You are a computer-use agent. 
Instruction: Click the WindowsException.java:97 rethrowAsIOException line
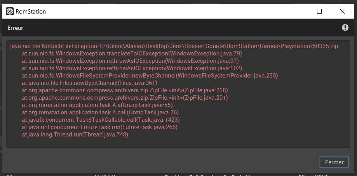130,61
